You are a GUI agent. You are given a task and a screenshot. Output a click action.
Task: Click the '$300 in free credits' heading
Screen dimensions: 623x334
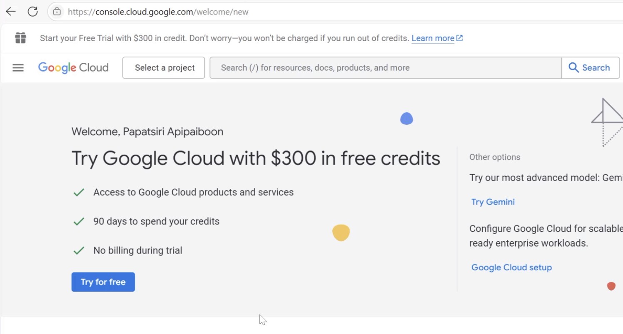click(x=256, y=158)
